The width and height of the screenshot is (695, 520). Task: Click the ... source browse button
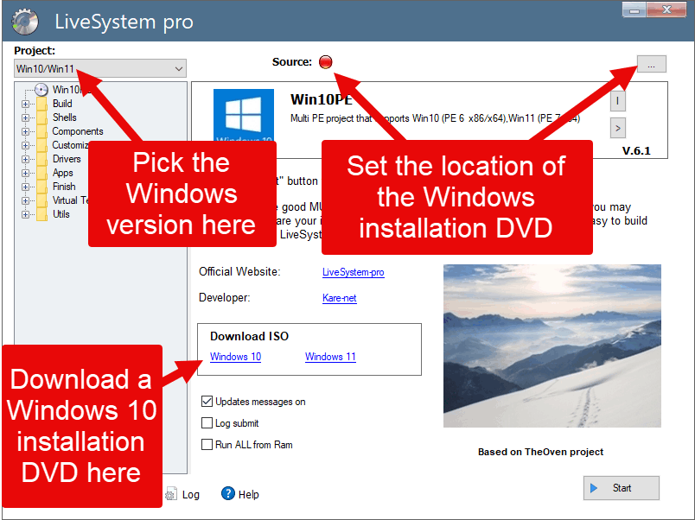pos(651,64)
